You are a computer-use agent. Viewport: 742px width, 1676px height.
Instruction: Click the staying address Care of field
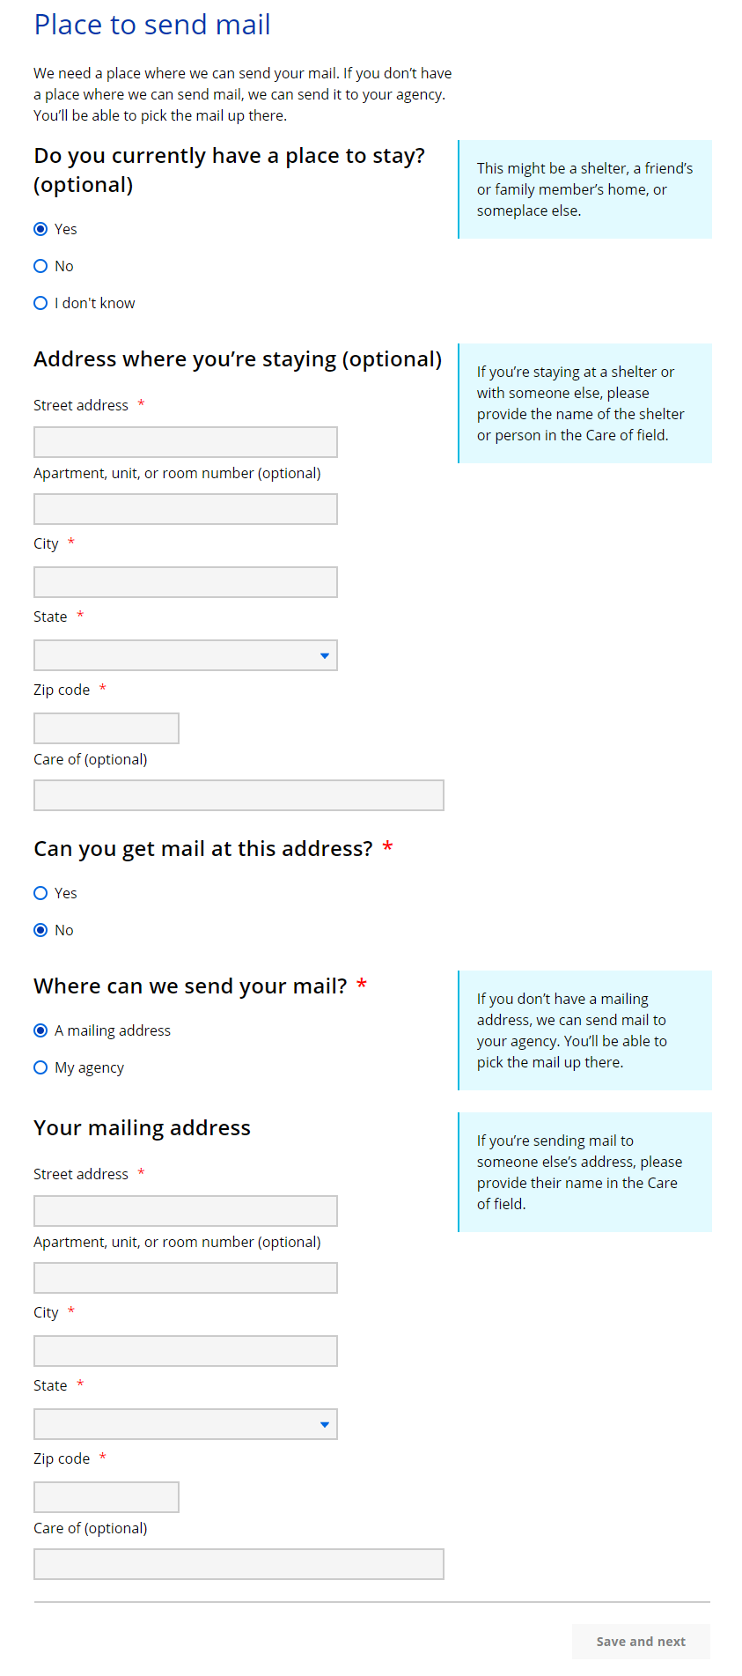239,795
